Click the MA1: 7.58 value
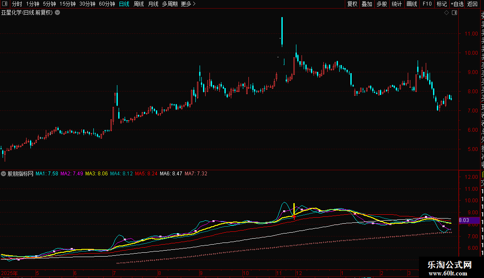Screen dimensions: 484x278 [x=47, y=174]
